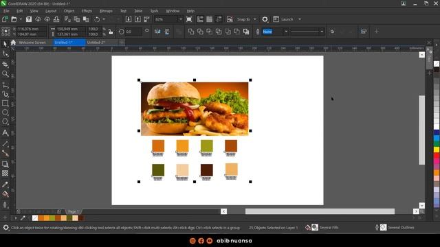The height and width of the screenshot is (247, 440).
Task: Open the outline width dropdown
Action: pyautogui.click(x=286, y=32)
